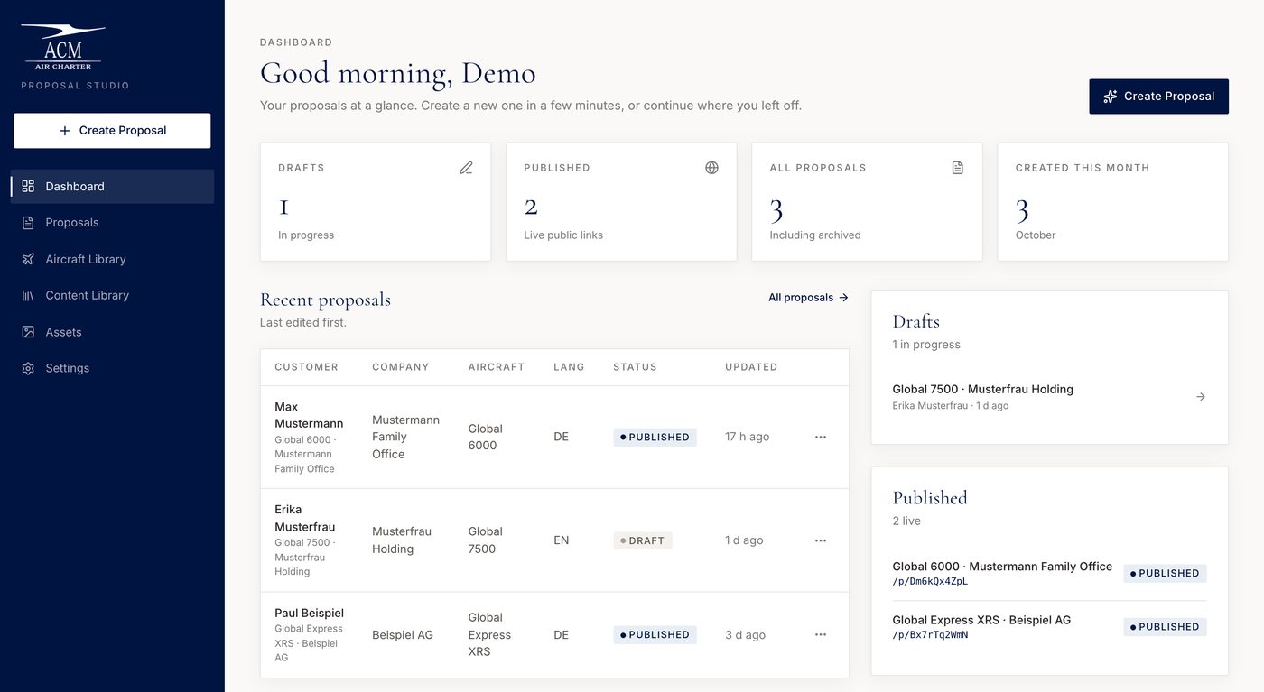Navigate to Settings page

click(112, 368)
